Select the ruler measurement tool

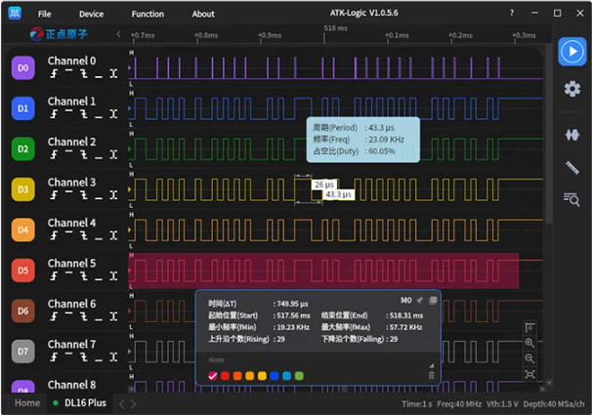pyautogui.click(x=572, y=167)
